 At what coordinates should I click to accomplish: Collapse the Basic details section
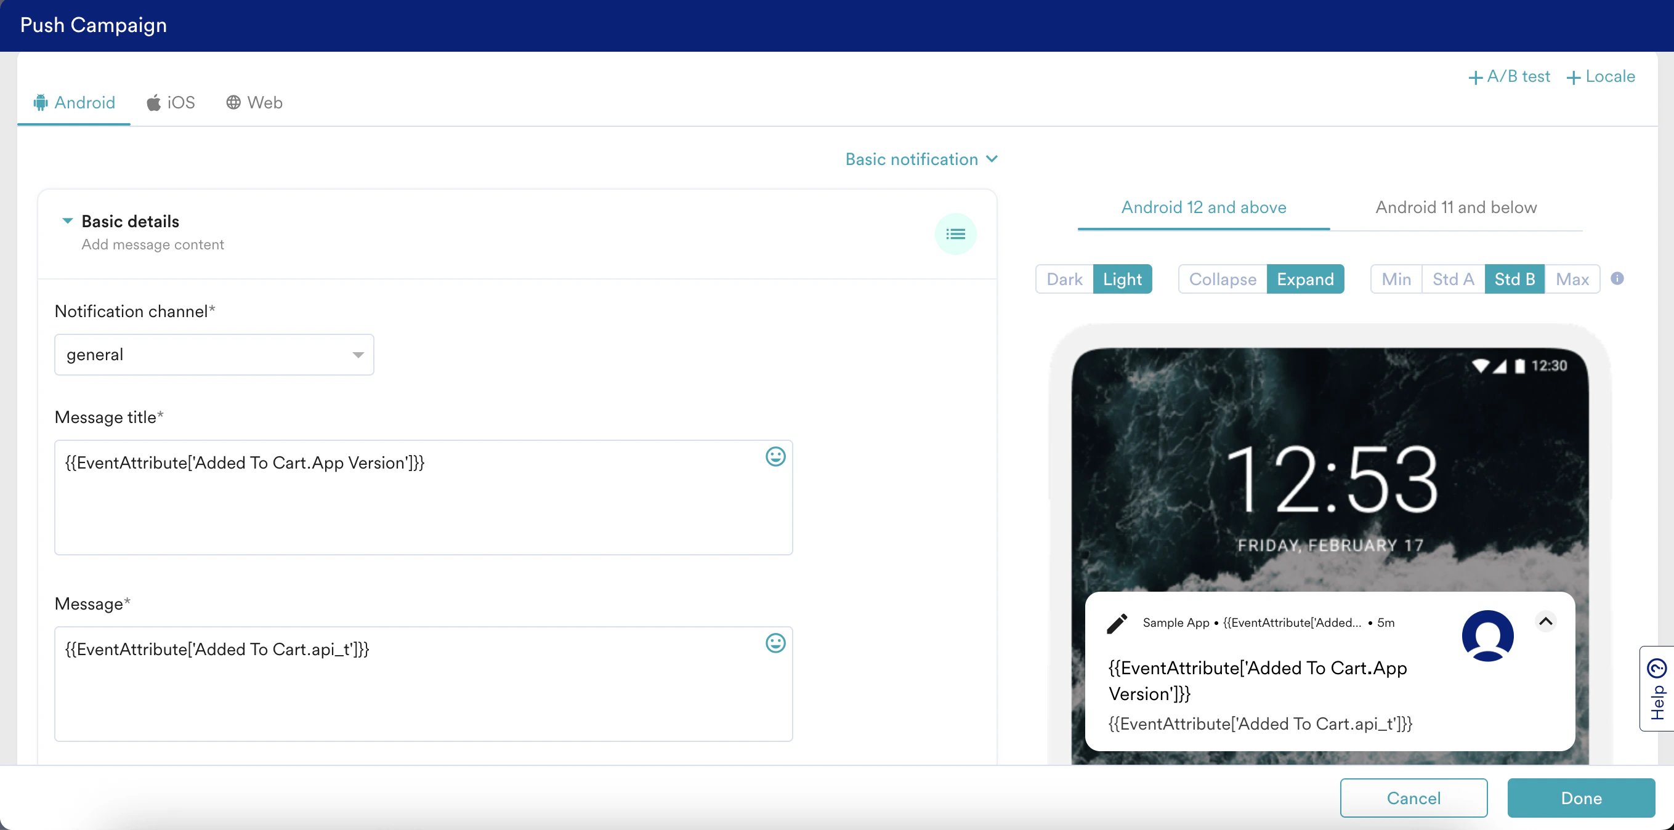67,221
